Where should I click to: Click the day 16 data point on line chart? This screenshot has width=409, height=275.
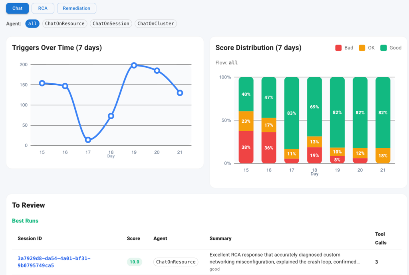[x=65, y=86]
